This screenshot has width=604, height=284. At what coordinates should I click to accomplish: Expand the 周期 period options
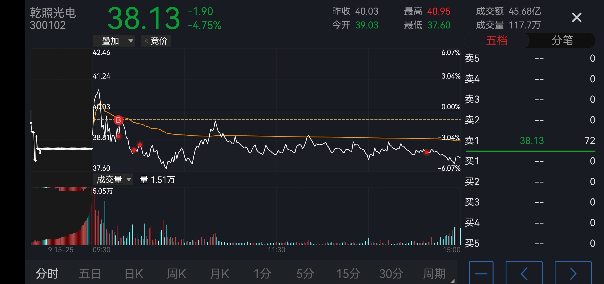(x=434, y=273)
